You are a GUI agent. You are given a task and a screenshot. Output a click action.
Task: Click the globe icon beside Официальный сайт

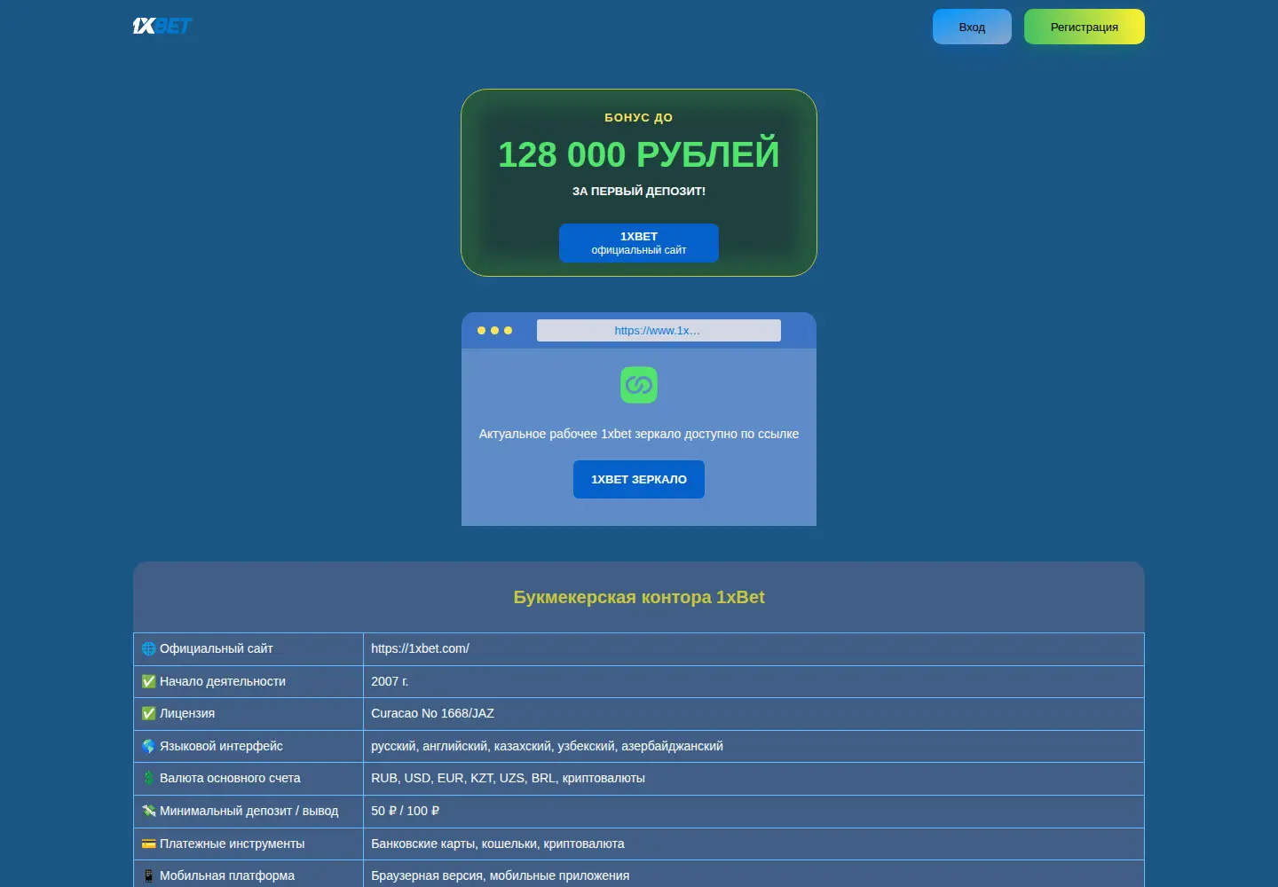click(x=149, y=648)
